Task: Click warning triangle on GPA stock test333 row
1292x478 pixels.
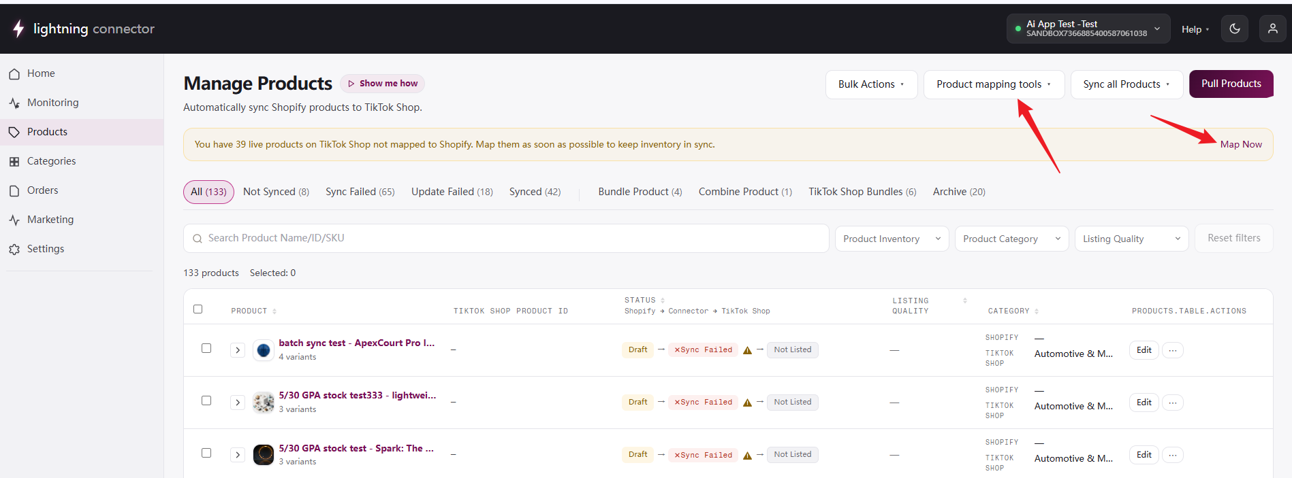Action: (747, 403)
